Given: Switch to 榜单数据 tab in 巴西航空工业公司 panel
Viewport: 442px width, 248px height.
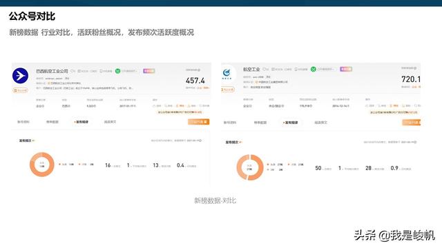Looking at the screenshot, I should click(x=52, y=122).
